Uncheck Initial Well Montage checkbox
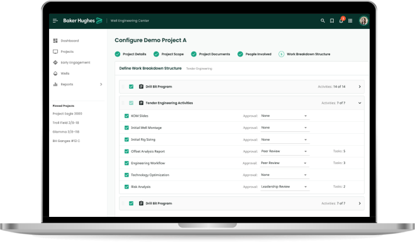 (126, 128)
